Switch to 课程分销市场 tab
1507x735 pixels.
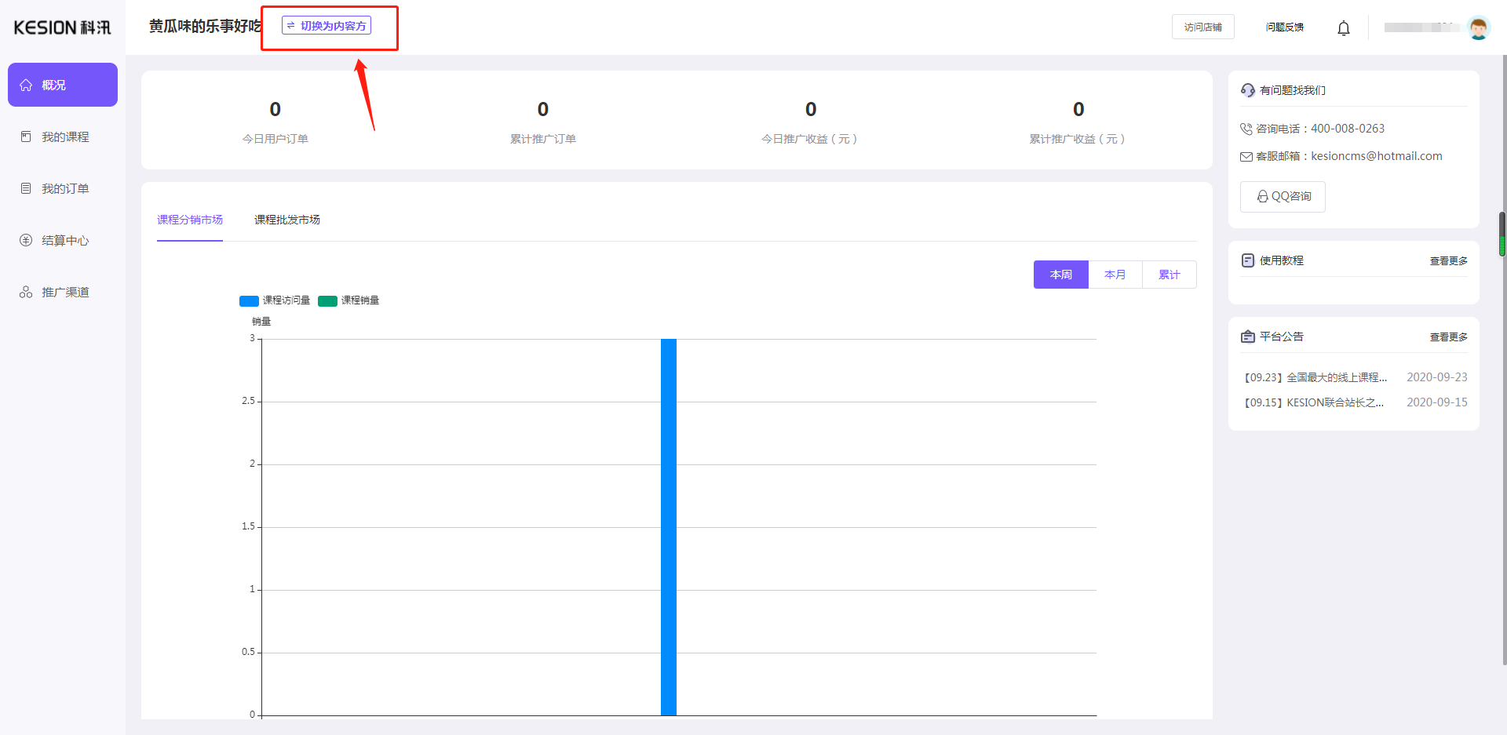[x=190, y=220]
